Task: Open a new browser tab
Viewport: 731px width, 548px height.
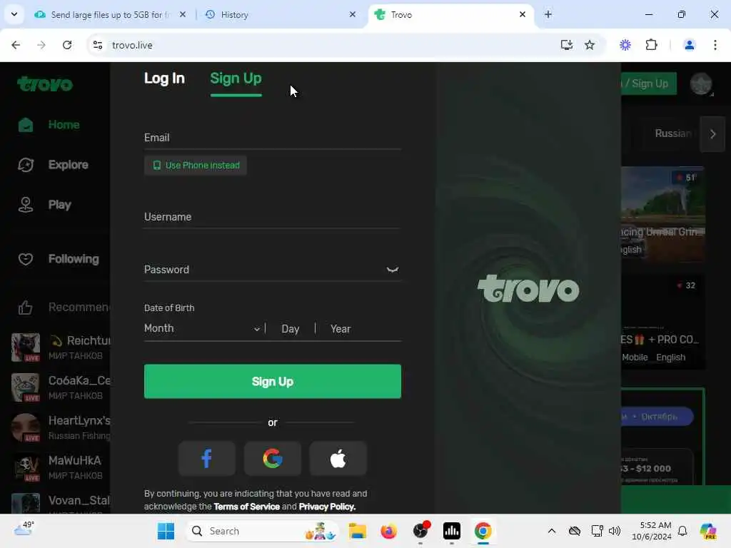Action: point(548,15)
